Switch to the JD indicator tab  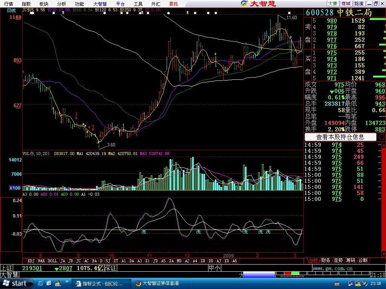(x=155, y=261)
